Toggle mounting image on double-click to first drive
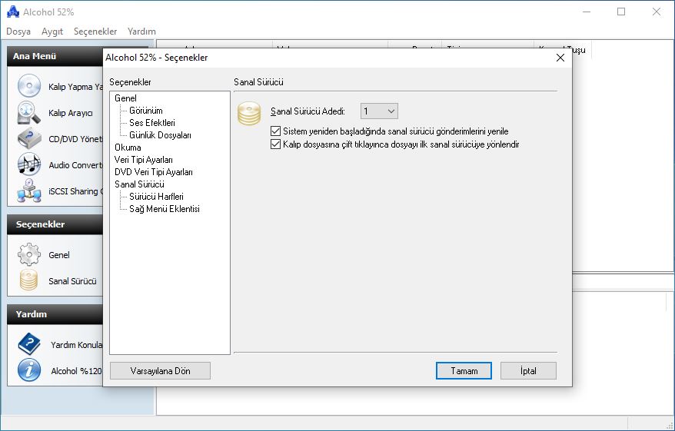 (275, 144)
